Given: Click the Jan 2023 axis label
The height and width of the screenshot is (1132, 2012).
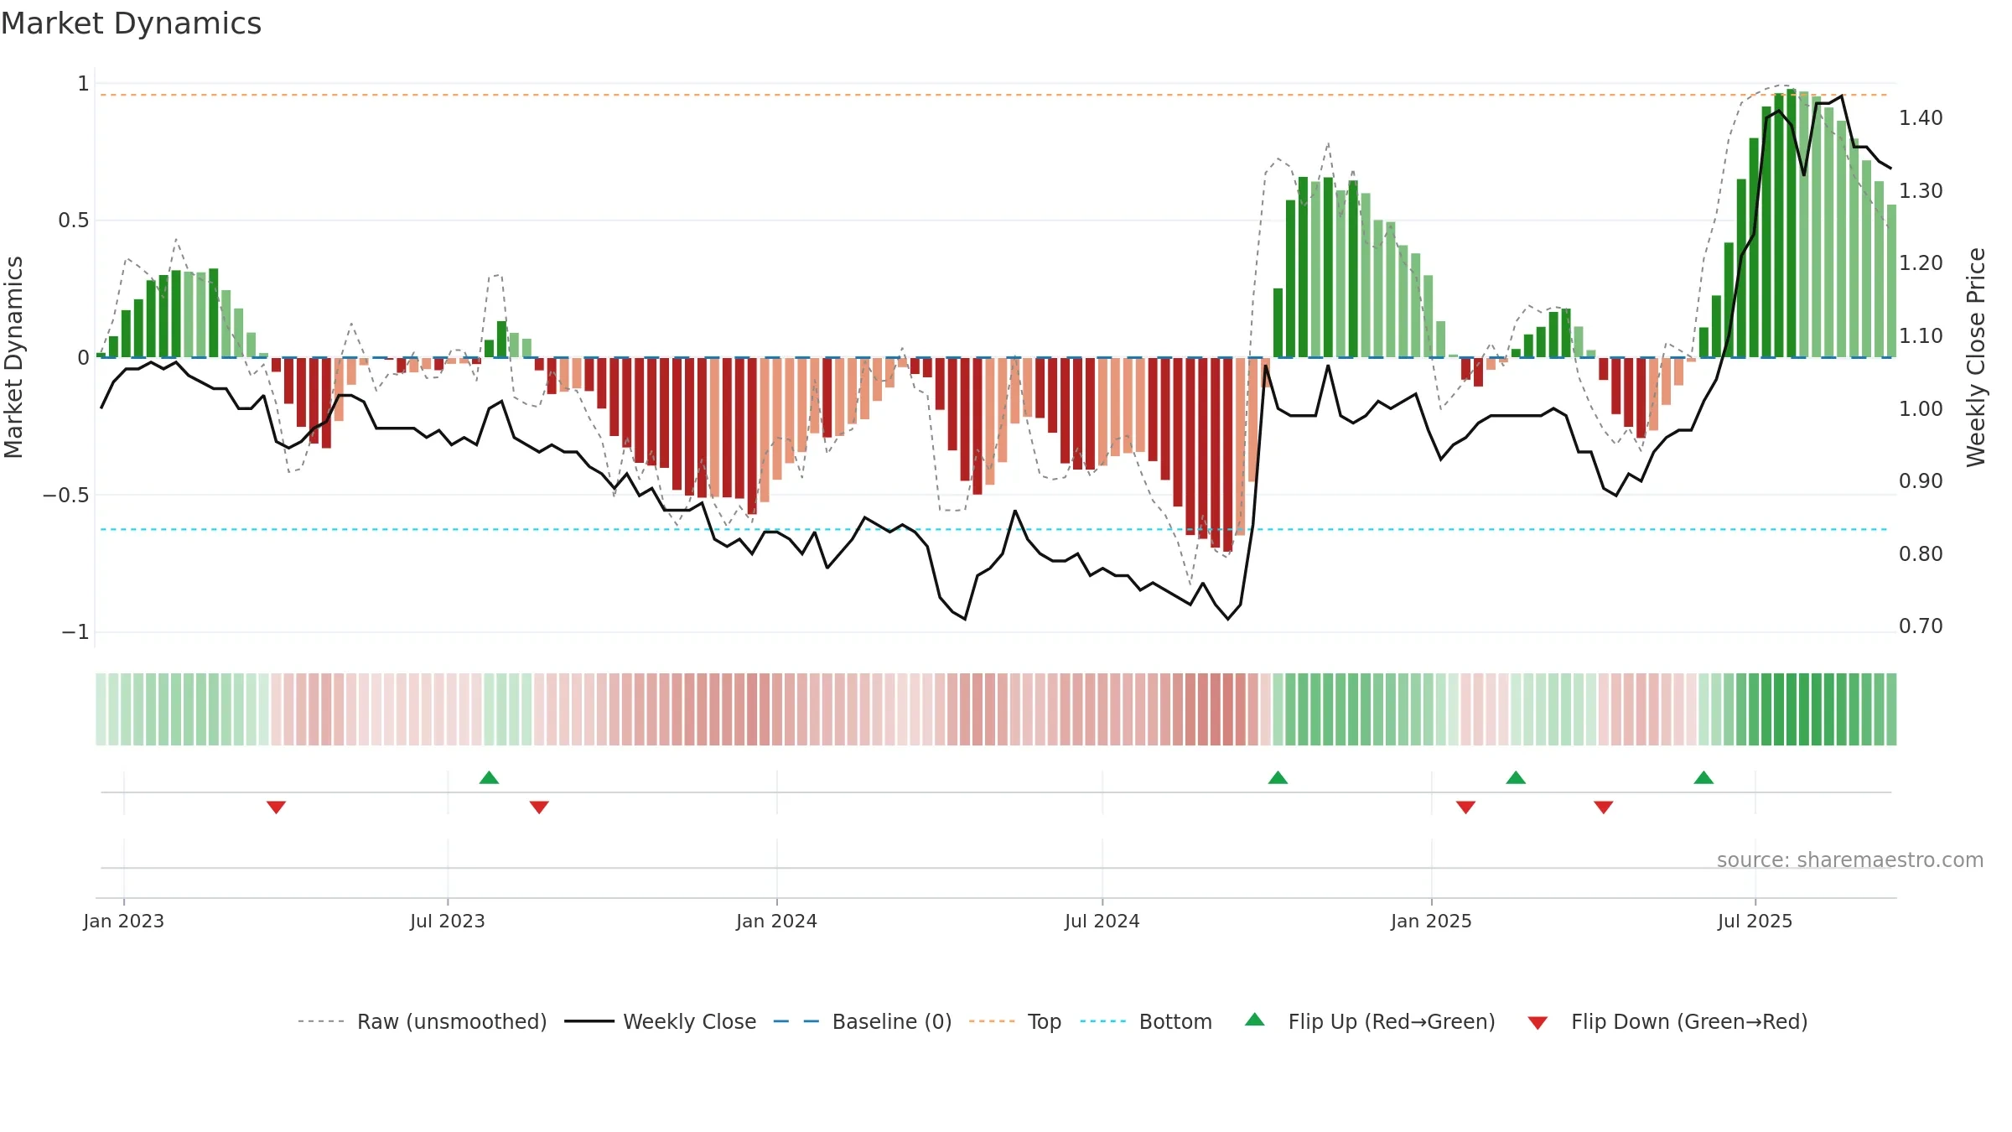Looking at the screenshot, I should coord(124,921).
